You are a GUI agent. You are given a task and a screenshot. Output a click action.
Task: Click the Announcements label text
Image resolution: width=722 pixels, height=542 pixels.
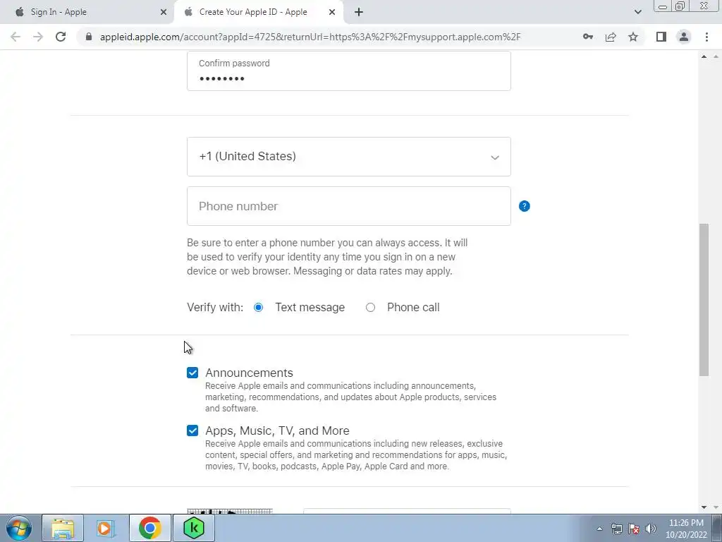[x=249, y=373]
